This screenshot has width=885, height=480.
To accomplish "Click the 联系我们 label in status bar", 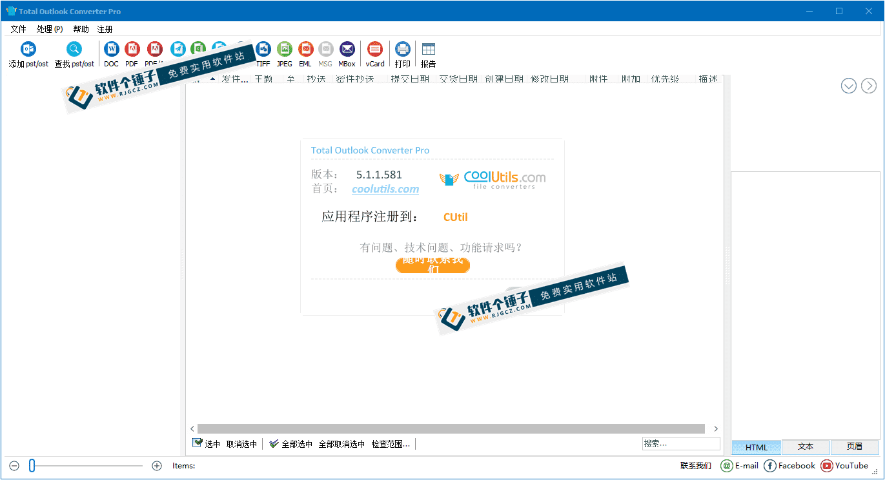I will click(x=696, y=466).
